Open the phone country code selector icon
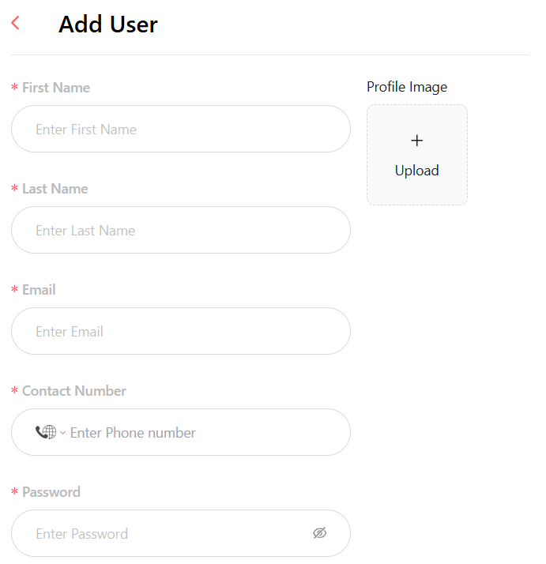 46,432
